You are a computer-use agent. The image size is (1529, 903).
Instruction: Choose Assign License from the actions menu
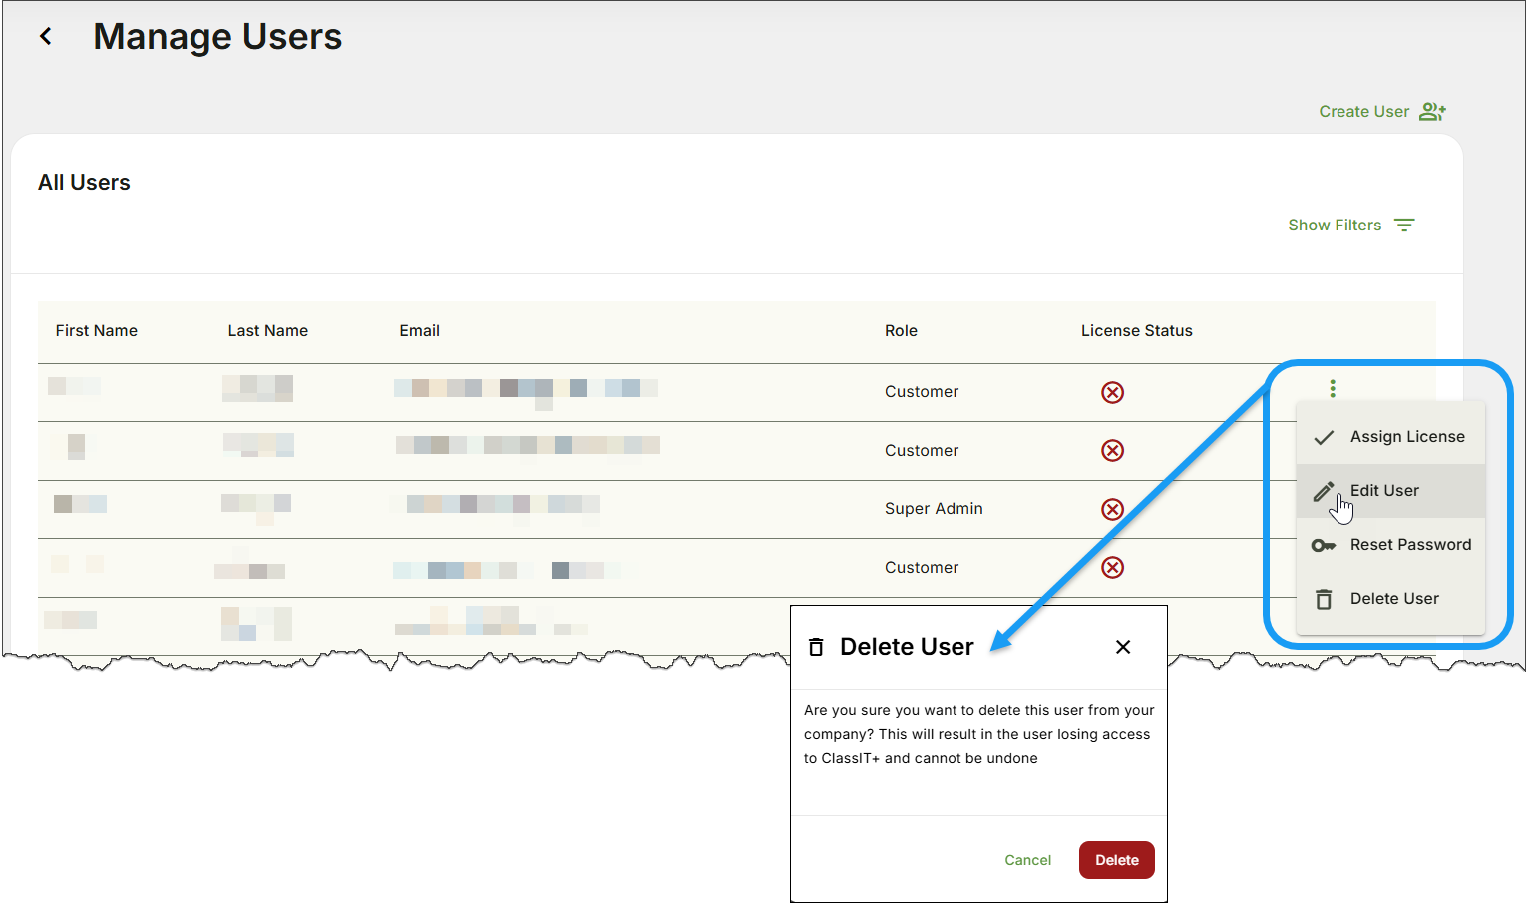click(1406, 436)
